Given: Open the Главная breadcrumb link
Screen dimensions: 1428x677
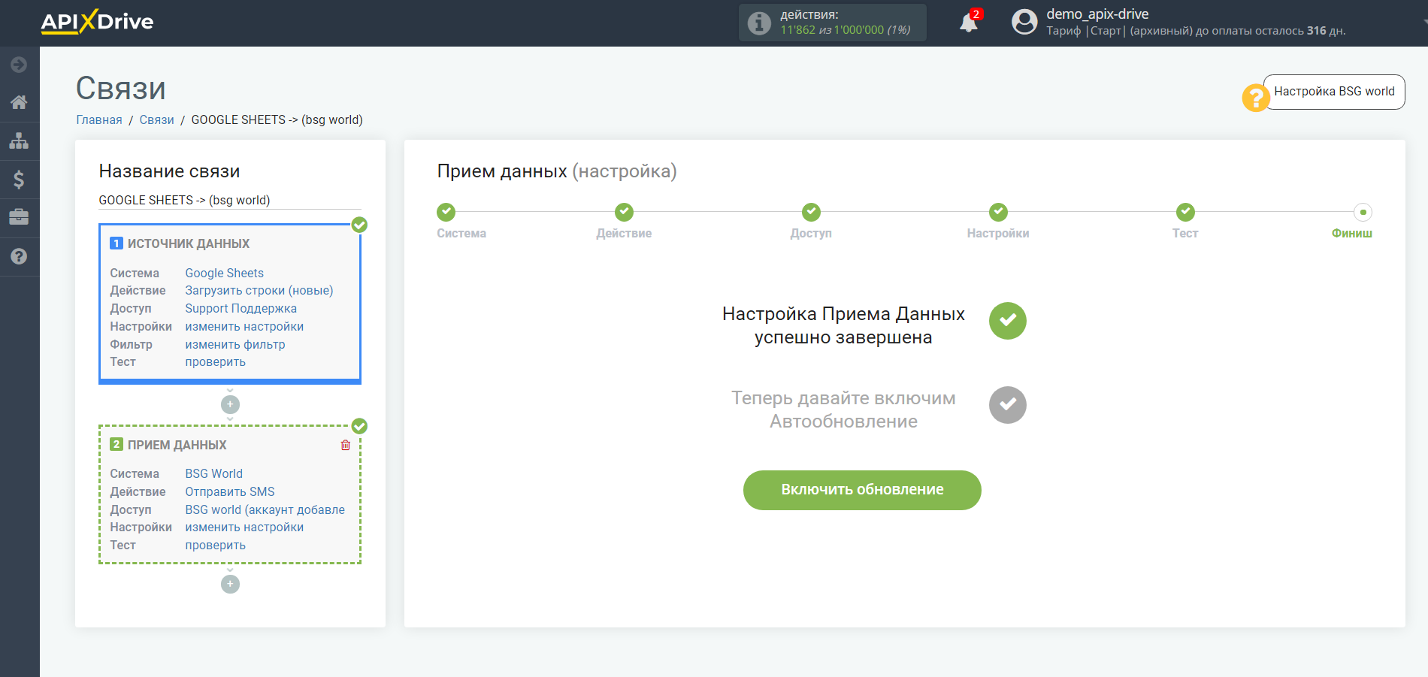Looking at the screenshot, I should coord(99,120).
